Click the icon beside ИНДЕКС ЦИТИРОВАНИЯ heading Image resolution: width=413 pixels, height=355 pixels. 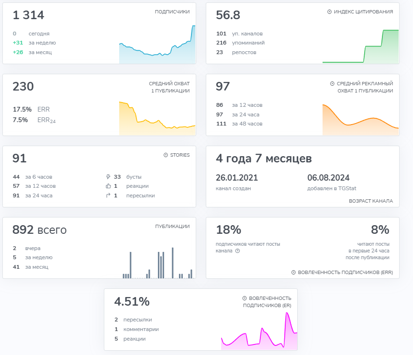[329, 12]
